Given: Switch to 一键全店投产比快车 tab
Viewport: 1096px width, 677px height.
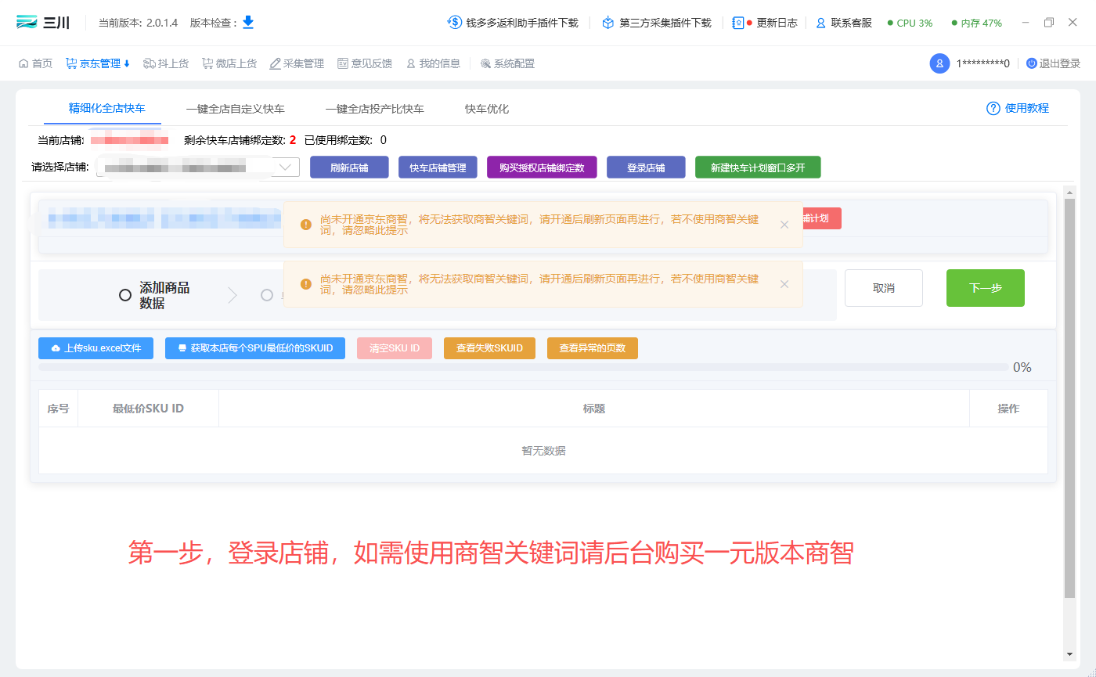Looking at the screenshot, I should [x=375, y=109].
